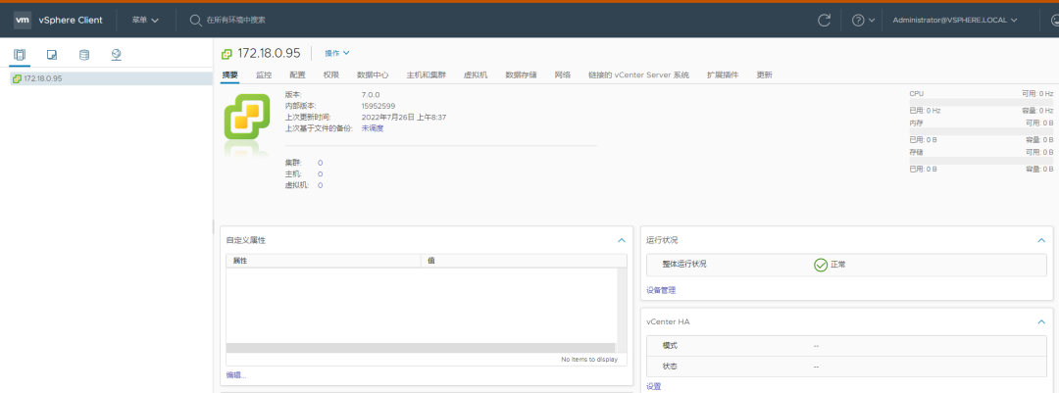
Task: Collapse the 运行状况 panel
Action: 1041,240
